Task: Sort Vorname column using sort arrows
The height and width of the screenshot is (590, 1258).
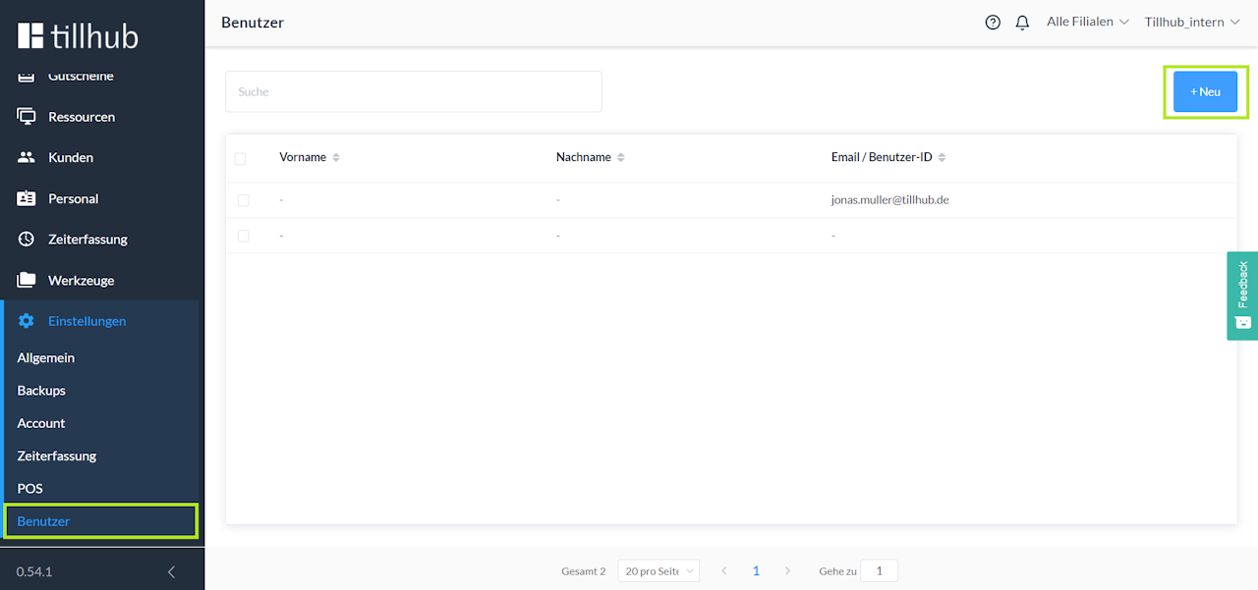Action: click(x=336, y=157)
